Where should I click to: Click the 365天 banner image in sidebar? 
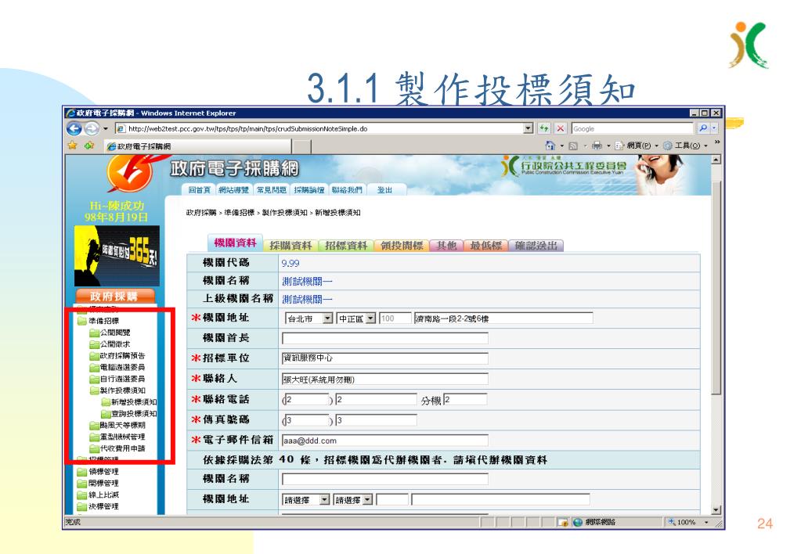(x=117, y=256)
